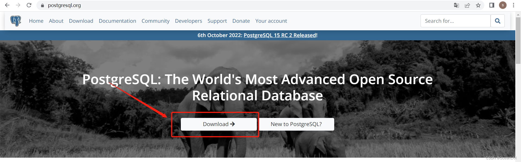Open the Your account nav item
521x162 pixels.
tap(271, 21)
